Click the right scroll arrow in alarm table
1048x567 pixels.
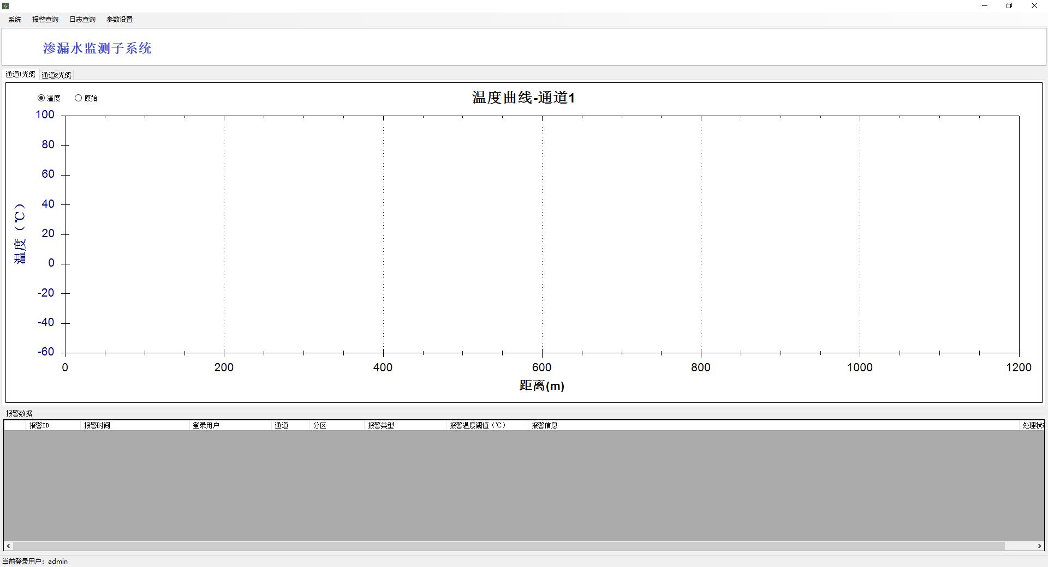tap(1039, 546)
